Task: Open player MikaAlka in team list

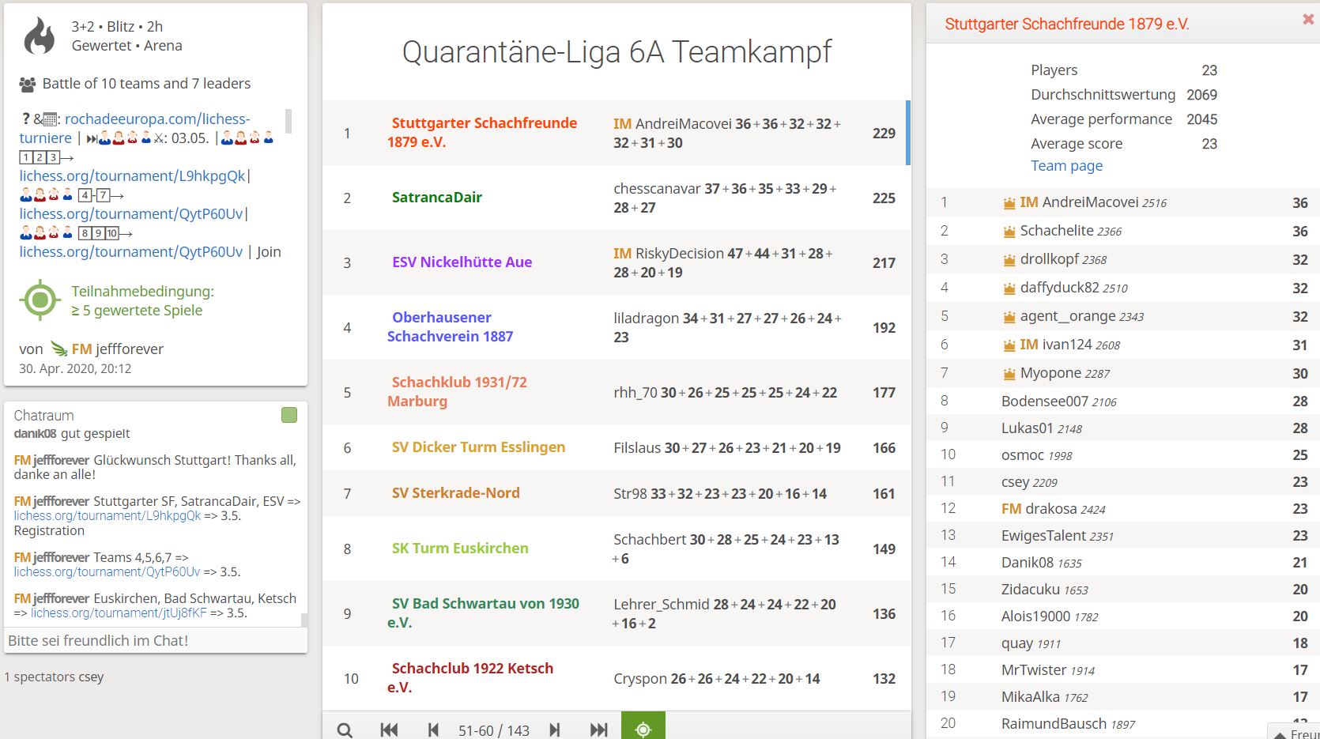Action: point(1122,696)
